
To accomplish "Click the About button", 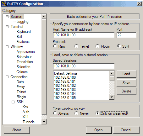I will tap(17, 130).
